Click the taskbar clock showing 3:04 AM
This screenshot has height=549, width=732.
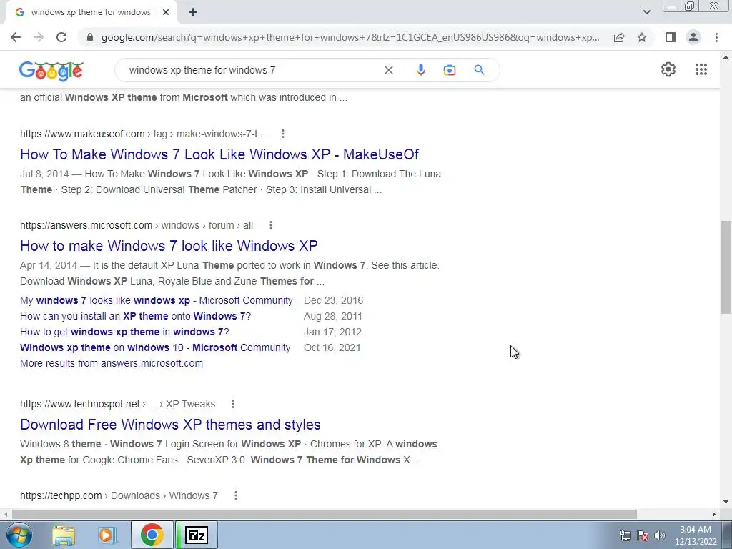(696, 535)
